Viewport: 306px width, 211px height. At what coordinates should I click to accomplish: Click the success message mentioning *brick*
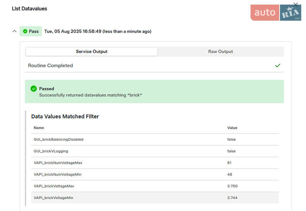click(x=90, y=95)
